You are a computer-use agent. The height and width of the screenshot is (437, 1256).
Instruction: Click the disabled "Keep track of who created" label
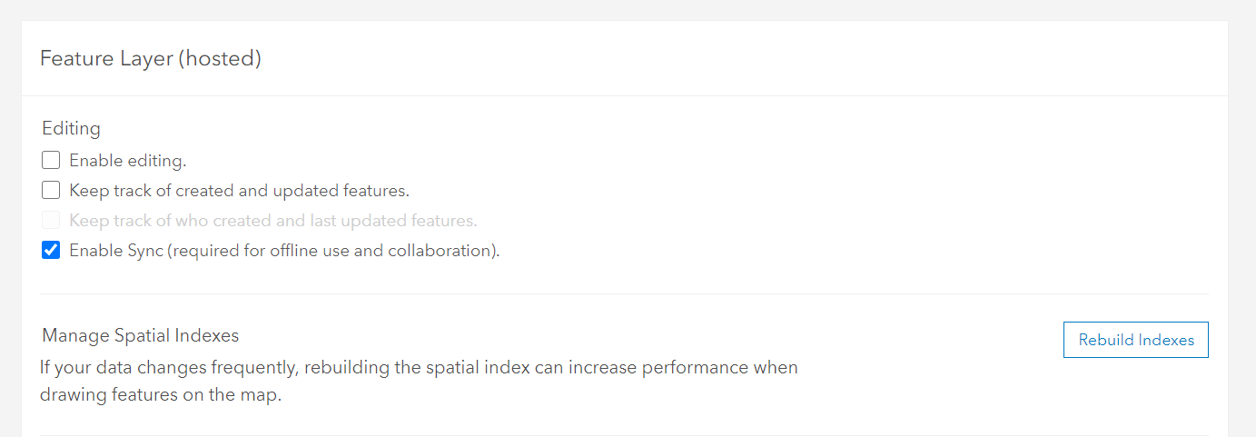tap(272, 221)
